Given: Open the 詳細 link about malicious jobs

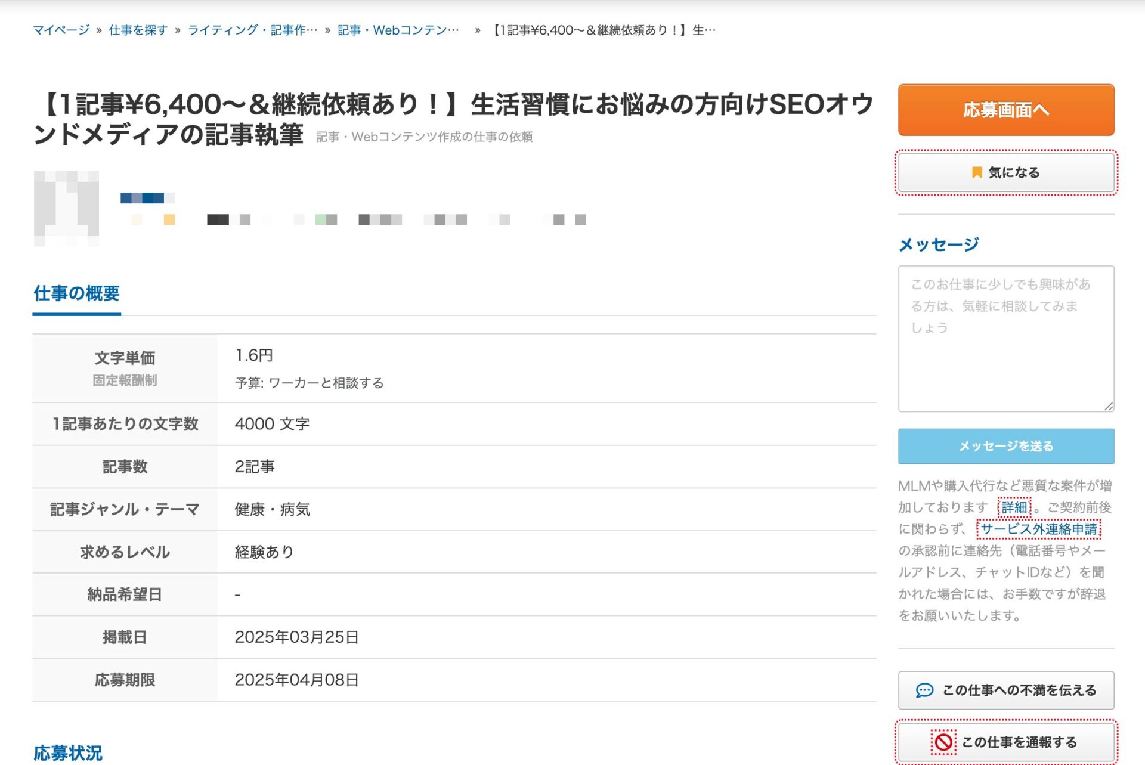Looking at the screenshot, I should click(x=1014, y=507).
